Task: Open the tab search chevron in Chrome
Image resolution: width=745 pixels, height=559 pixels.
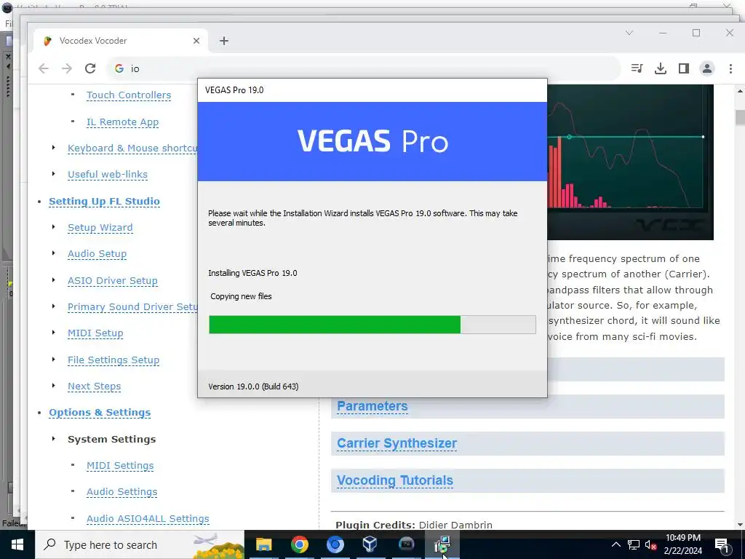Action: pyautogui.click(x=629, y=33)
